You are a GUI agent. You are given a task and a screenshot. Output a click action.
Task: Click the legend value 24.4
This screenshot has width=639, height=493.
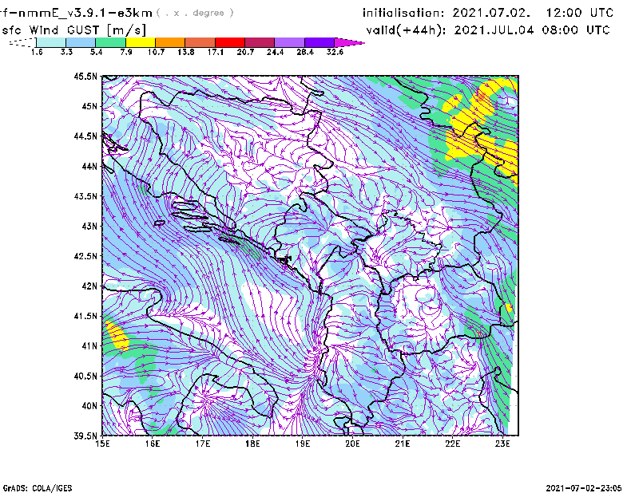click(275, 52)
